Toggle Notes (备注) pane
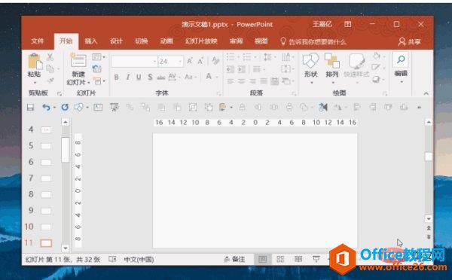This screenshot has width=452, height=280. (x=235, y=259)
